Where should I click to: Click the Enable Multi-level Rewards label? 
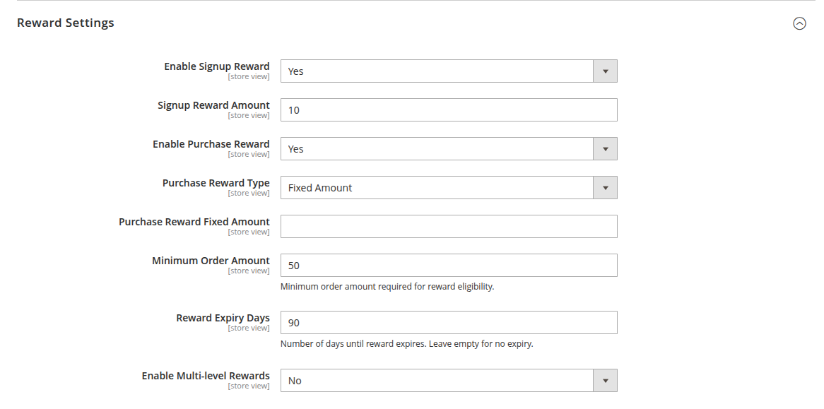pyautogui.click(x=206, y=376)
